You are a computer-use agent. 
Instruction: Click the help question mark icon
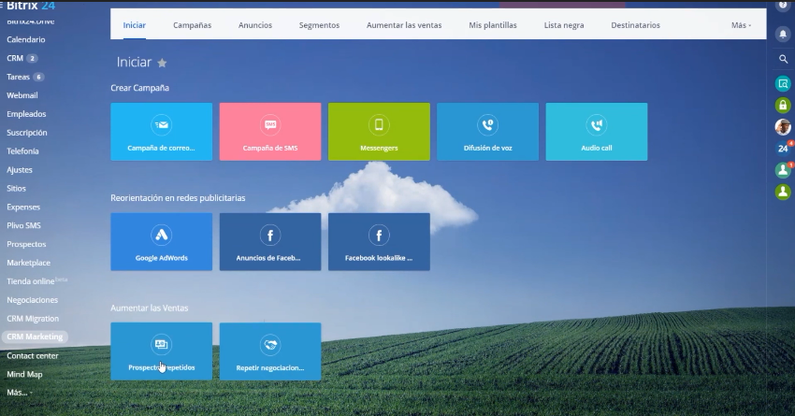[783, 5]
